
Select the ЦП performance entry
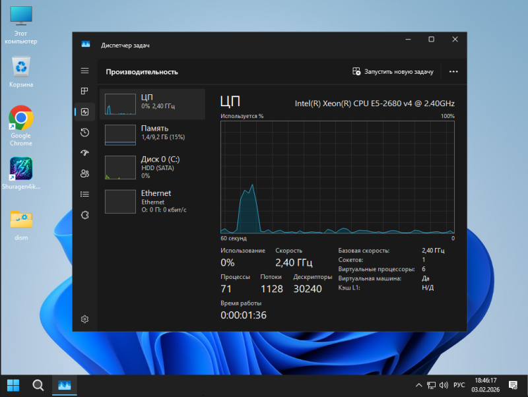152,104
